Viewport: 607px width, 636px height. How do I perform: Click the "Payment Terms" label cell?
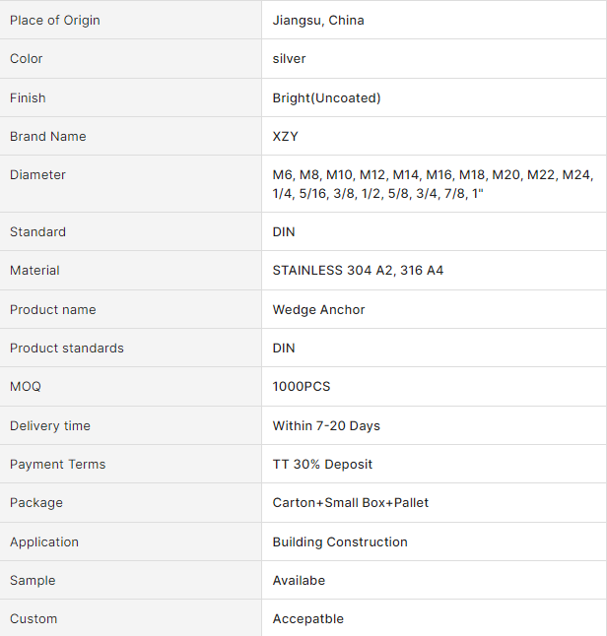(x=57, y=464)
